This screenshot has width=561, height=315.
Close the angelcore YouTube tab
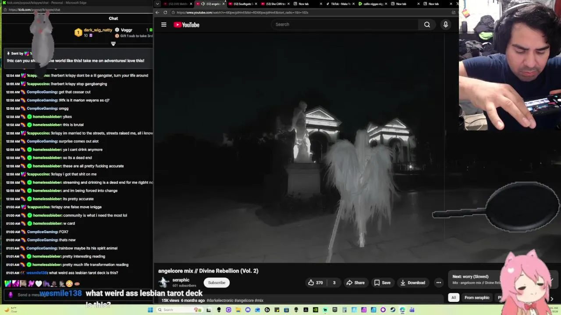tap(224, 4)
